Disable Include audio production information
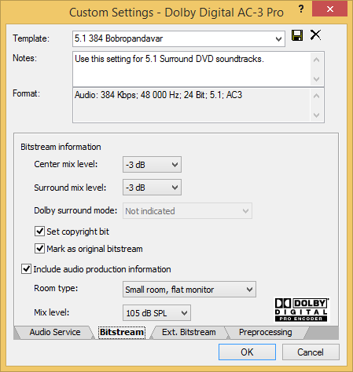Image resolution: width=353 pixels, height=372 pixels. (x=26, y=269)
